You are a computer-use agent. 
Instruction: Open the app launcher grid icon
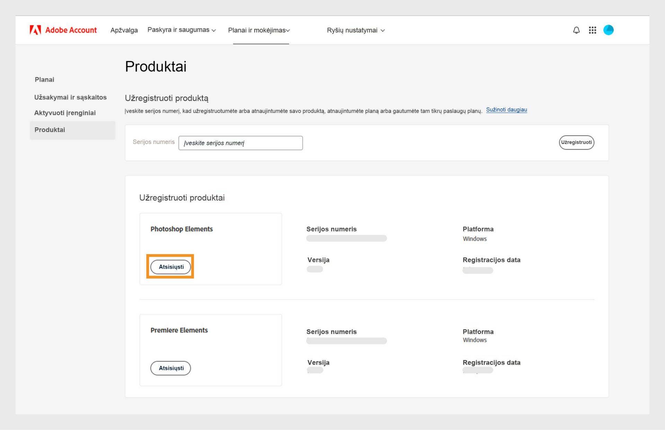point(593,30)
